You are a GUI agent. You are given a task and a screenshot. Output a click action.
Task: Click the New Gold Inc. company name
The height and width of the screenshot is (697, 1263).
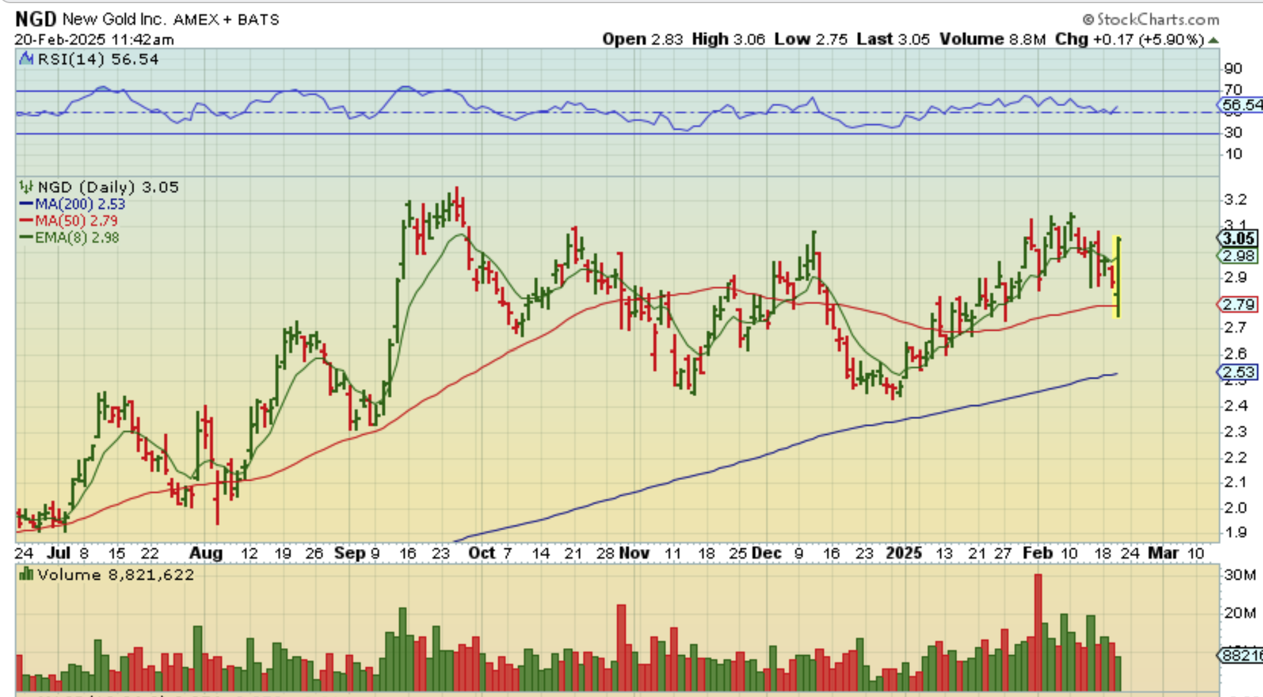click(x=113, y=20)
